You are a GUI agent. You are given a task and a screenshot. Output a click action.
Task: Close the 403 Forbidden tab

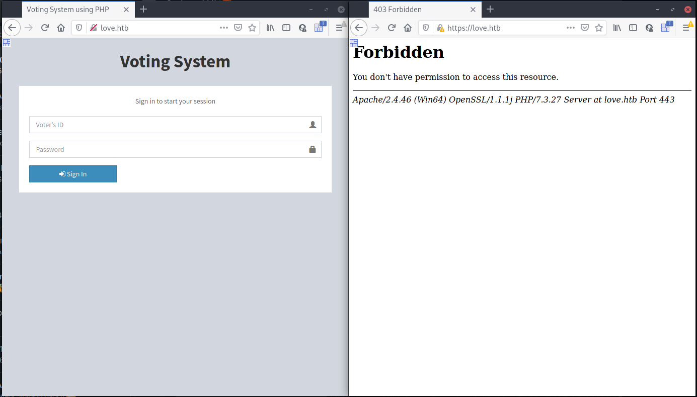coord(473,10)
